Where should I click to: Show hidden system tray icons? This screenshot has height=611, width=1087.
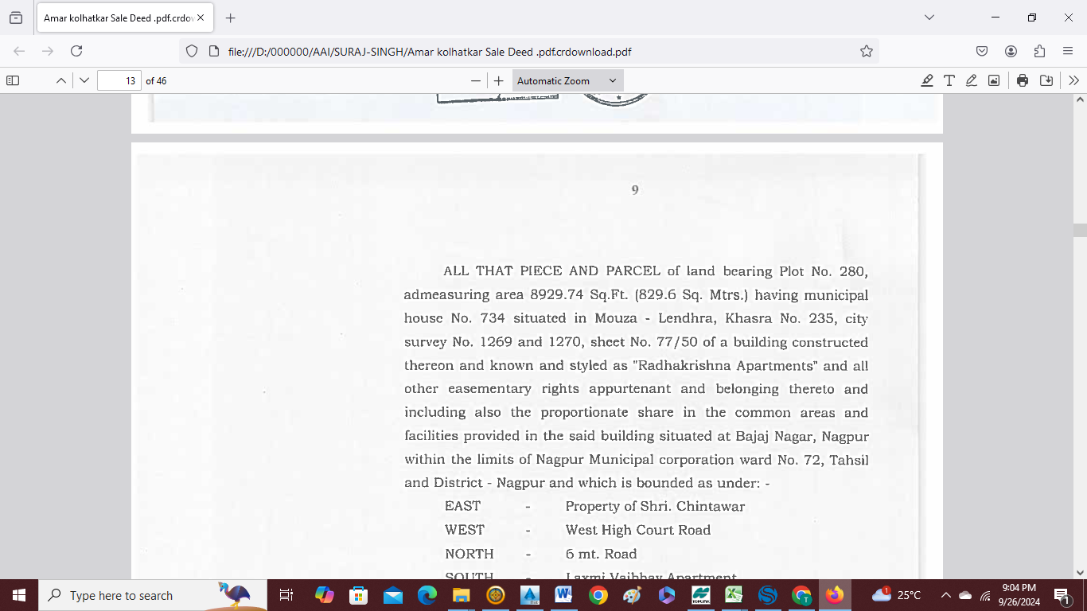(946, 595)
